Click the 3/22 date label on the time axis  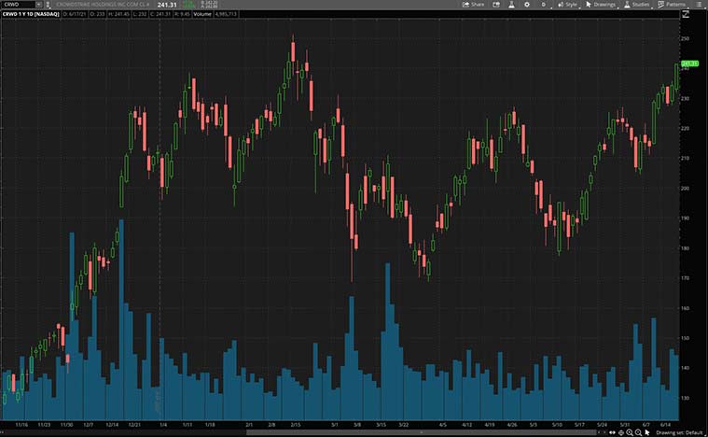click(404, 425)
